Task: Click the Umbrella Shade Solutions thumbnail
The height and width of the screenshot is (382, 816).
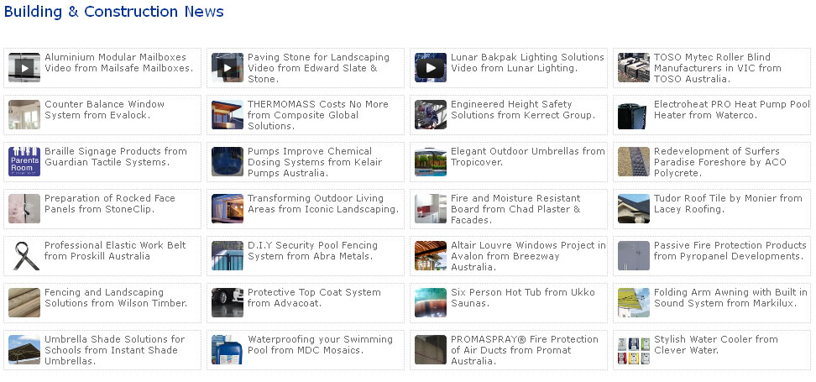Action: pyautogui.click(x=24, y=350)
